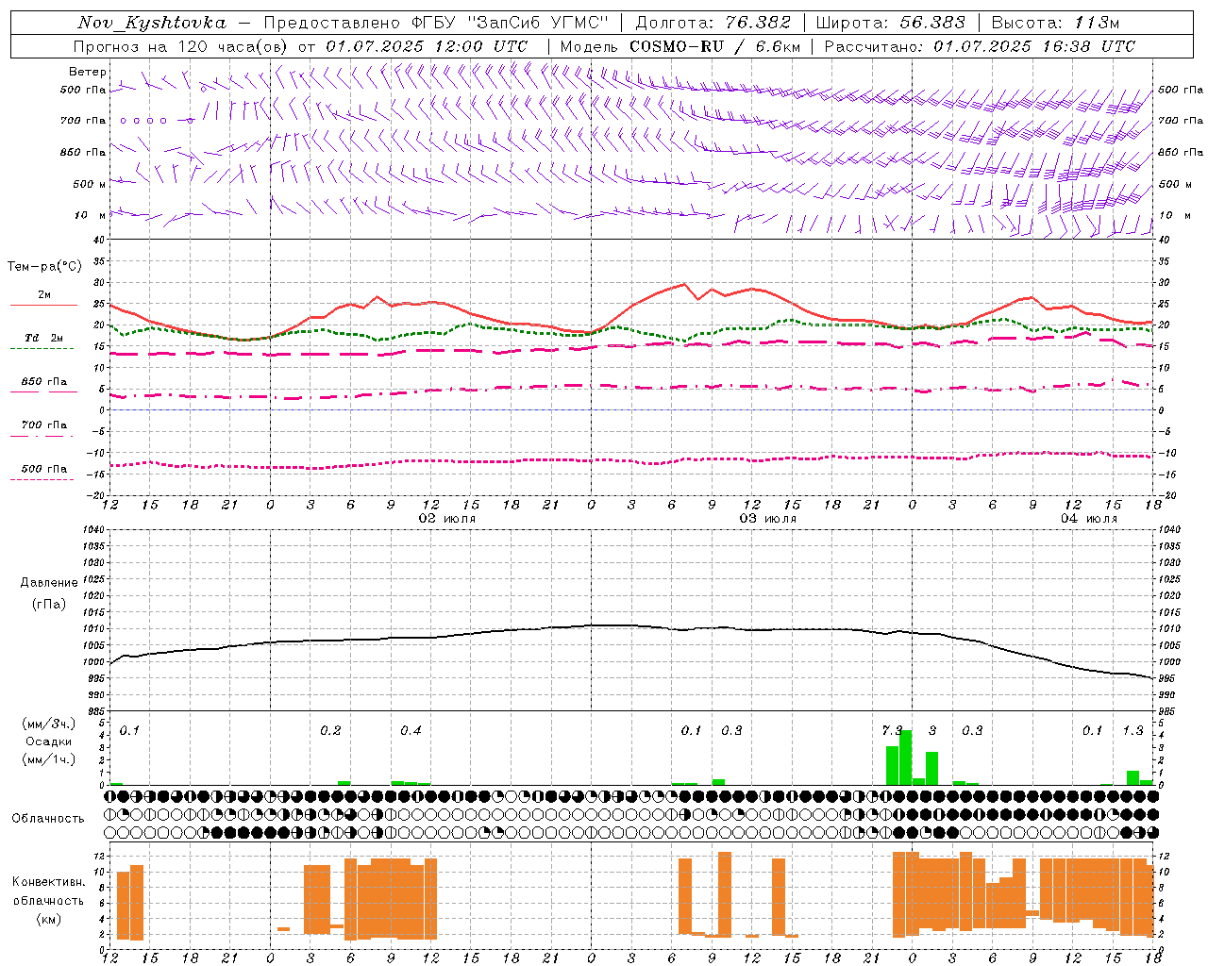The height and width of the screenshot is (966, 1208).
Task: Click the date label 04 июля
Action: (x=1088, y=519)
